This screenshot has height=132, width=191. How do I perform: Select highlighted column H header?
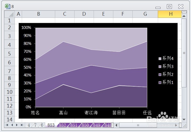tap(170, 14)
